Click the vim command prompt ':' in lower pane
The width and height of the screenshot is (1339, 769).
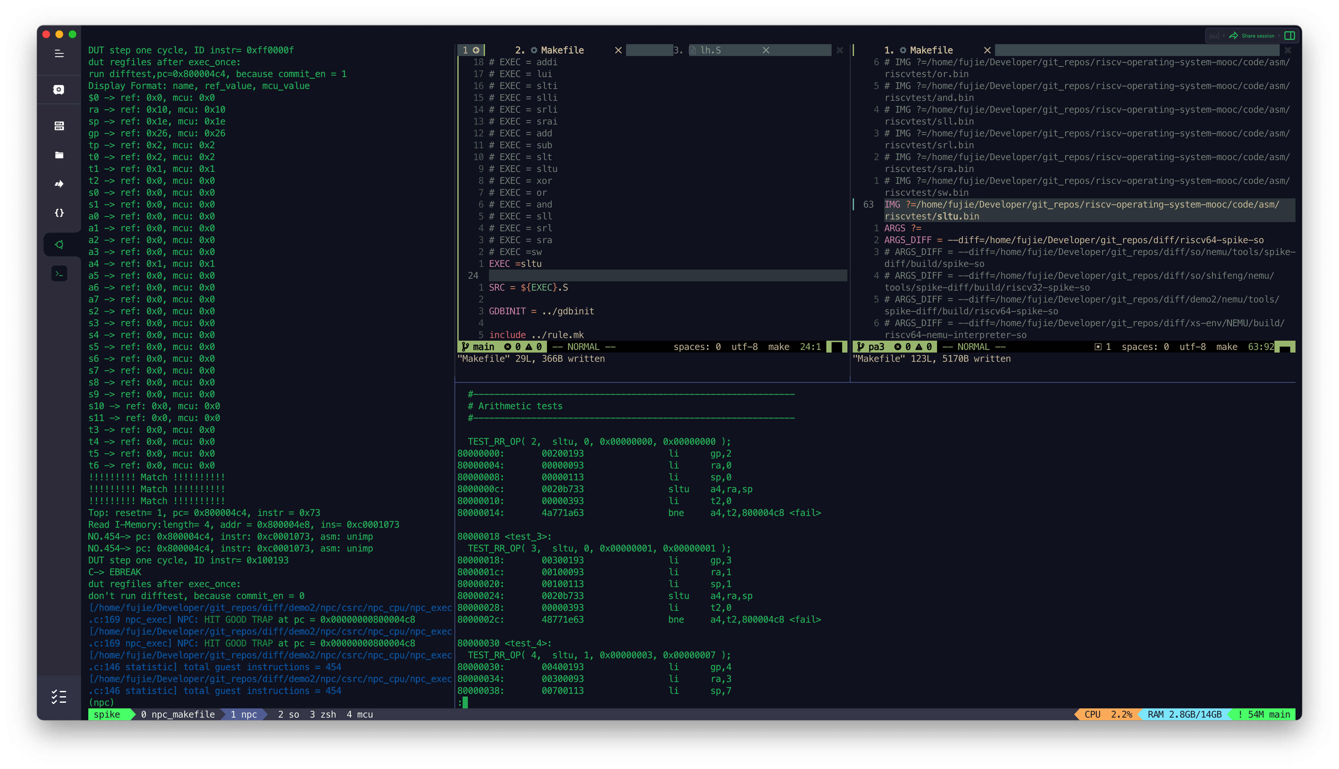(x=460, y=702)
